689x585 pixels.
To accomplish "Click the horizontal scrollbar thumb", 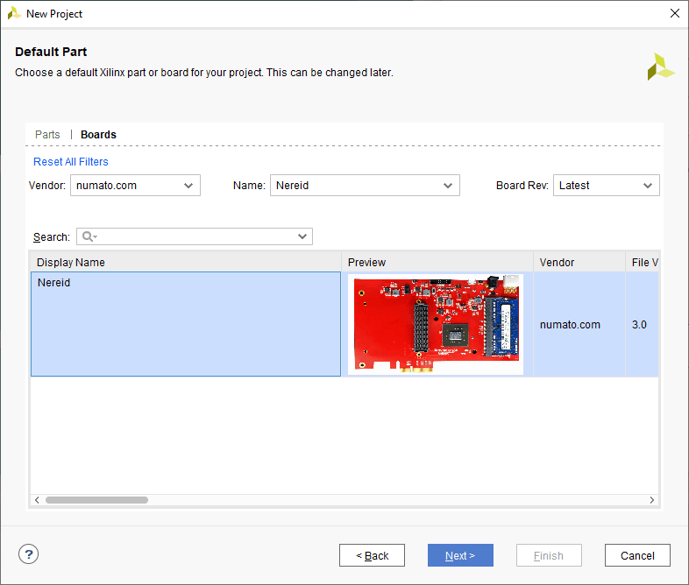I will tap(96, 500).
